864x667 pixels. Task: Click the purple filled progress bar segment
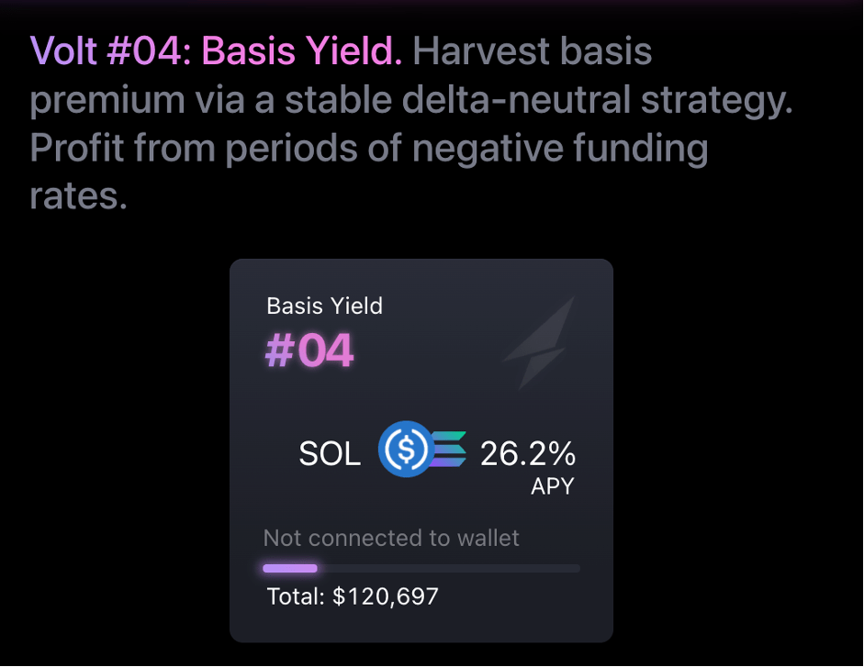click(290, 569)
